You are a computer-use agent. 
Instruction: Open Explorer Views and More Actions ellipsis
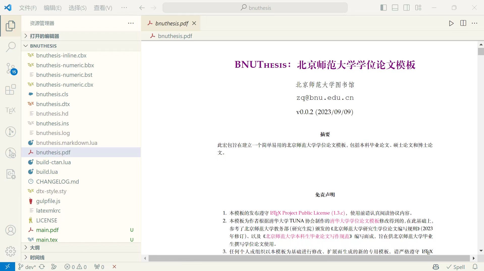pos(131,23)
